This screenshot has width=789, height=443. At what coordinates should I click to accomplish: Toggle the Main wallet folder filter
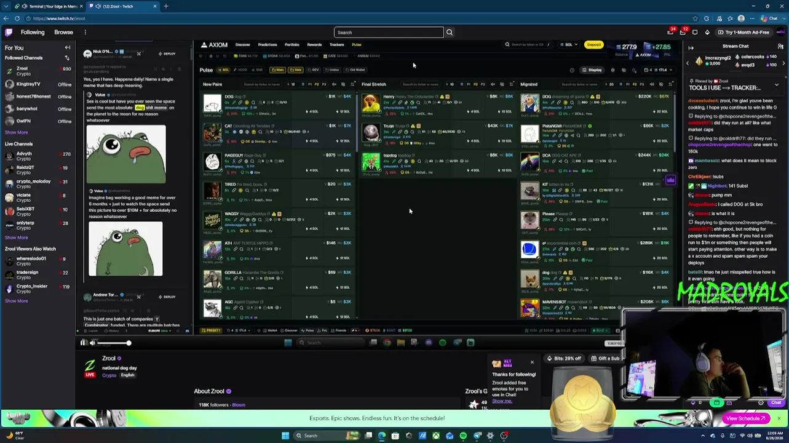coord(278,70)
